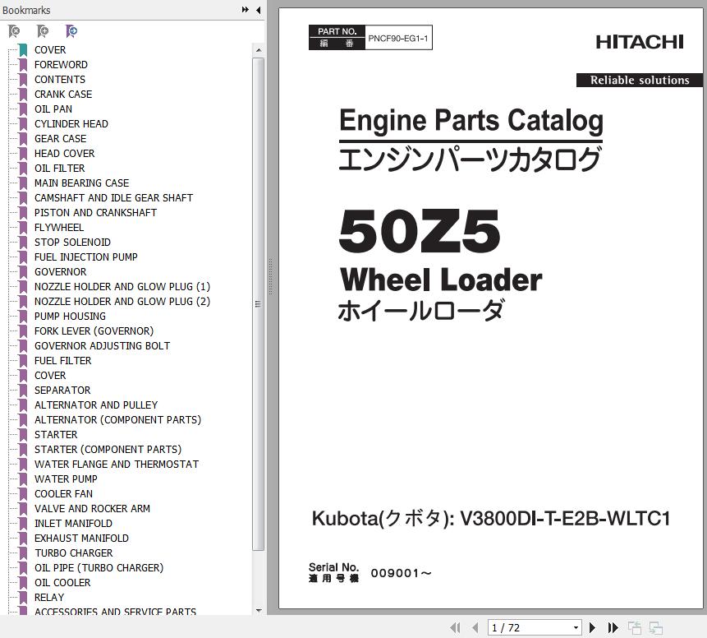The image size is (707, 638).
Task: Go to the previous page
Action: pos(475,627)
